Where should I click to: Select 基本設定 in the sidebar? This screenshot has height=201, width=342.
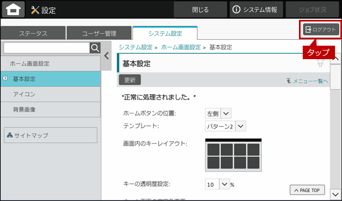tap(51, 79)
